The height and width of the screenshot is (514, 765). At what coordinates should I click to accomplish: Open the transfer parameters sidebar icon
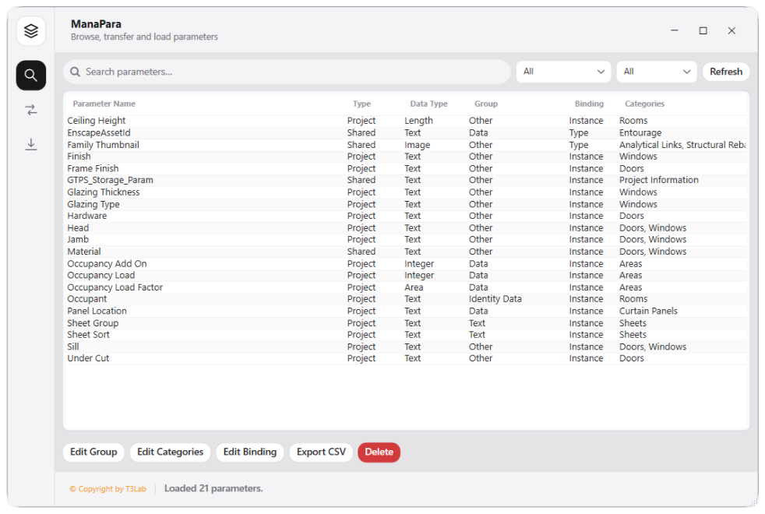[x=30, y=110]
